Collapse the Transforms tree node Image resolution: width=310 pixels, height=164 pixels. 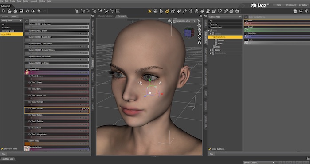pos(212,37)
